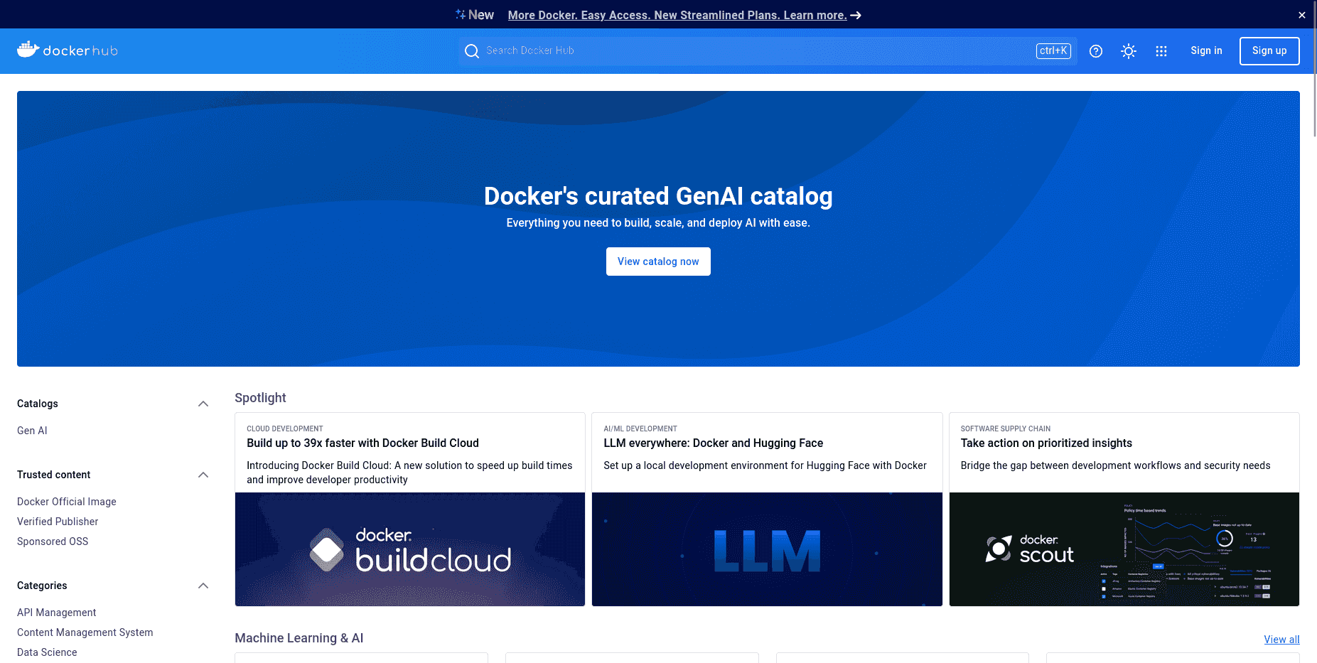
Task: Open Take action on prioritized insights title
Action: click(1046, 443)
